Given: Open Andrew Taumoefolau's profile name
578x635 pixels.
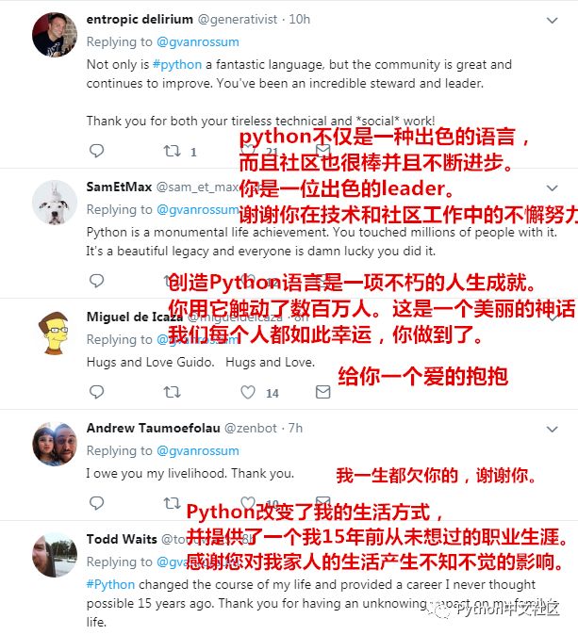Looking at the screenshot, I should (153, 428).
